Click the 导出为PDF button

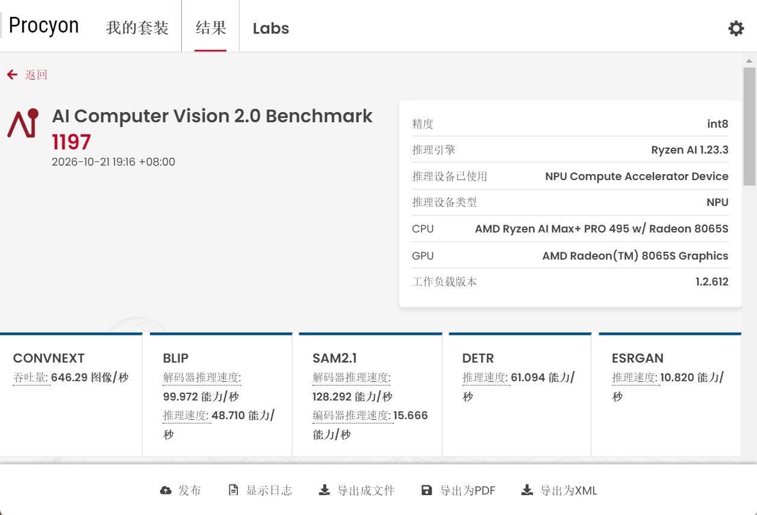[x=458, y=490]
